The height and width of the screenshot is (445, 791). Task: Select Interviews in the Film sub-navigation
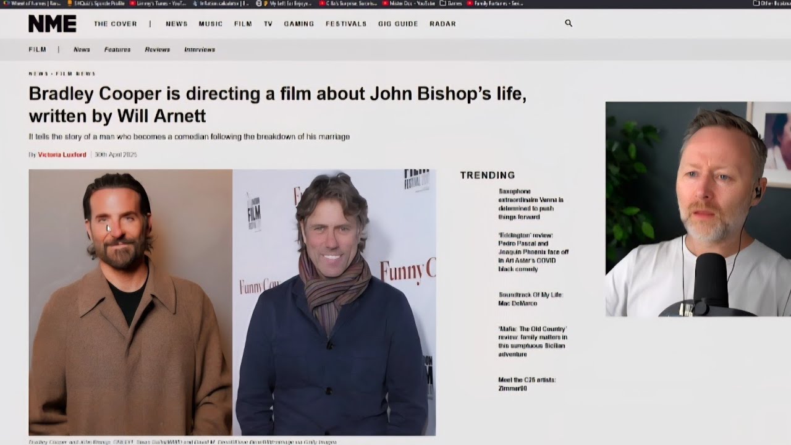pos(200,49)
